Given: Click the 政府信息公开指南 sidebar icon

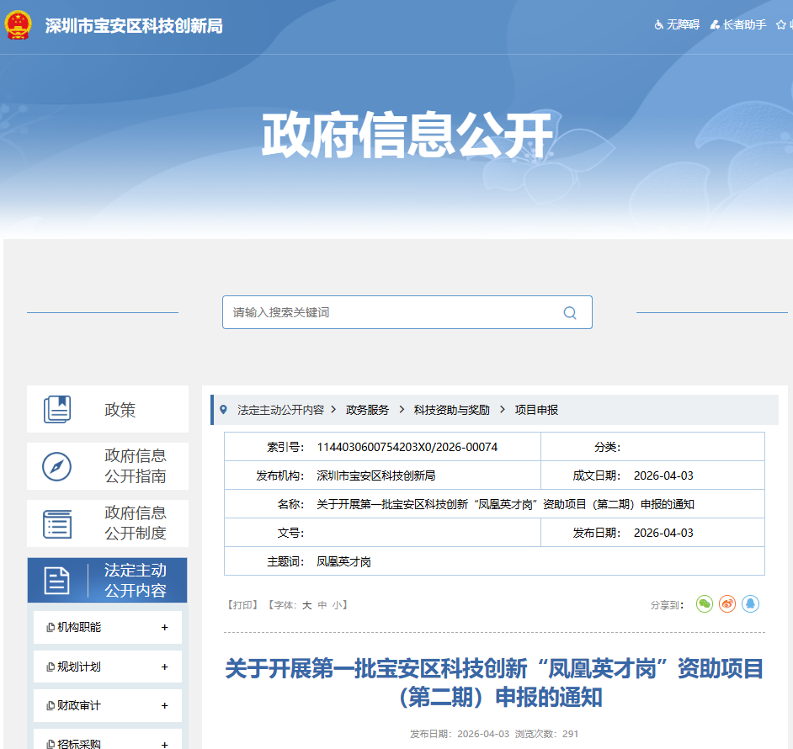Looking at the screenshot, I should (x=58, y=467).
